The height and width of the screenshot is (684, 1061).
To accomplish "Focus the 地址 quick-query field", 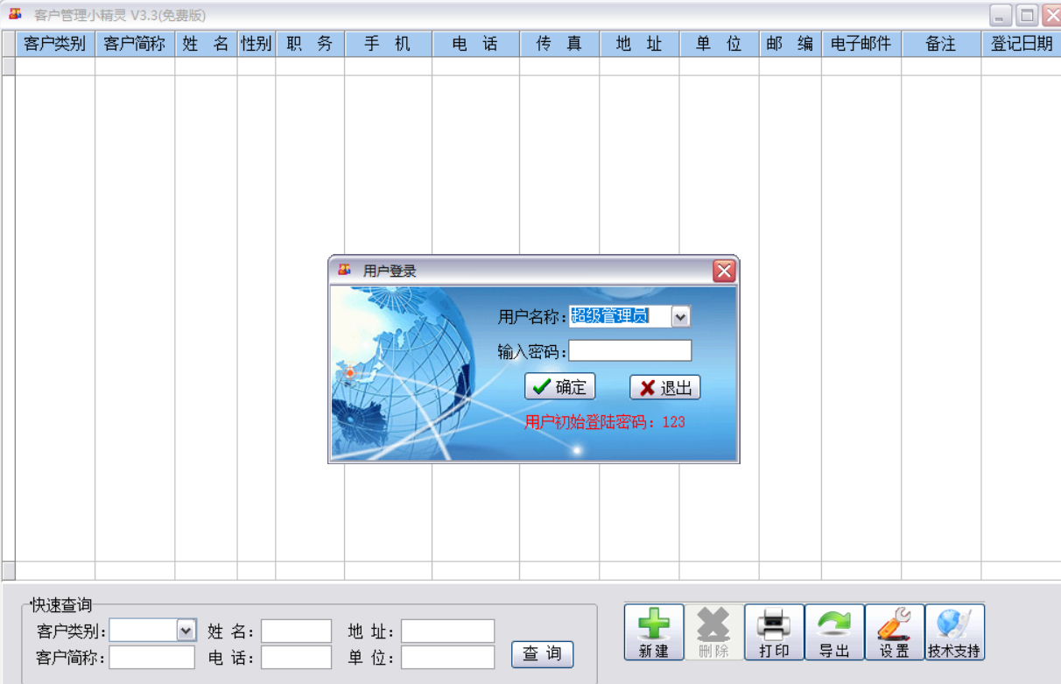I will click(447, 631).
